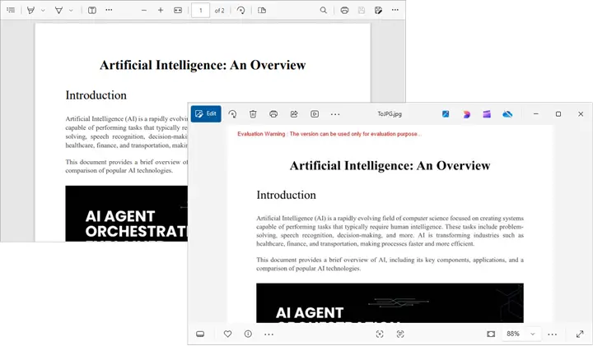Open the table of contents in PDF viewer
Image resolution: width=593 pixels, height=346 pixels.
[11, 10]
